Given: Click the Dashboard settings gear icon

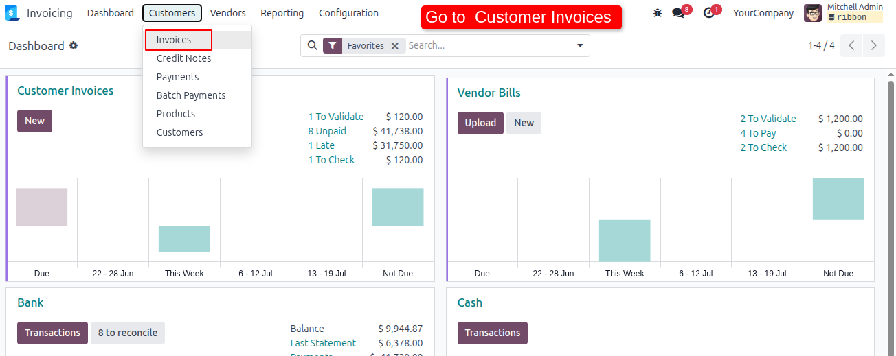Looking at the screenshot, I should click(x=74, y=45).
